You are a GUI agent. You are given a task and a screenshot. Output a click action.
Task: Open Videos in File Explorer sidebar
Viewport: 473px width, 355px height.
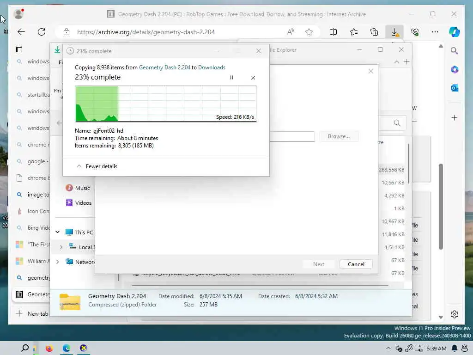(x=79, y=203)
